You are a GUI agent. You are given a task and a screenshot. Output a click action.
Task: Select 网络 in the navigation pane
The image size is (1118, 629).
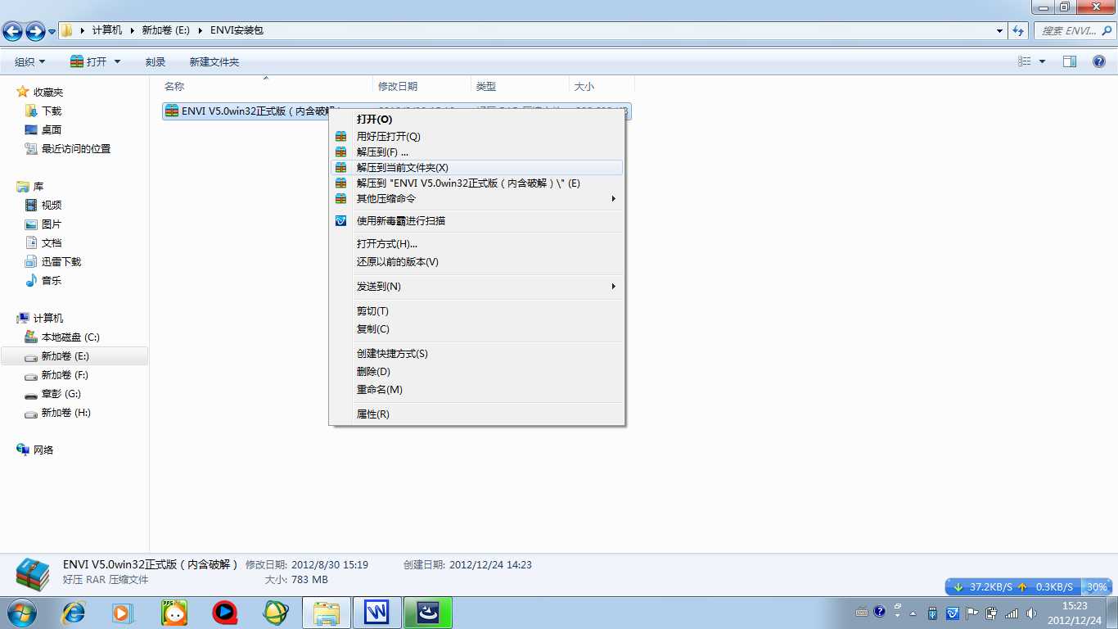[x=43, y=450]
